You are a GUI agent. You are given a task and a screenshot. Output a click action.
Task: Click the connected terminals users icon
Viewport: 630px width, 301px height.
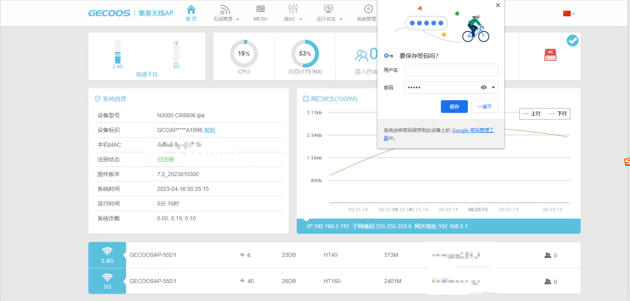pos(361,56)
